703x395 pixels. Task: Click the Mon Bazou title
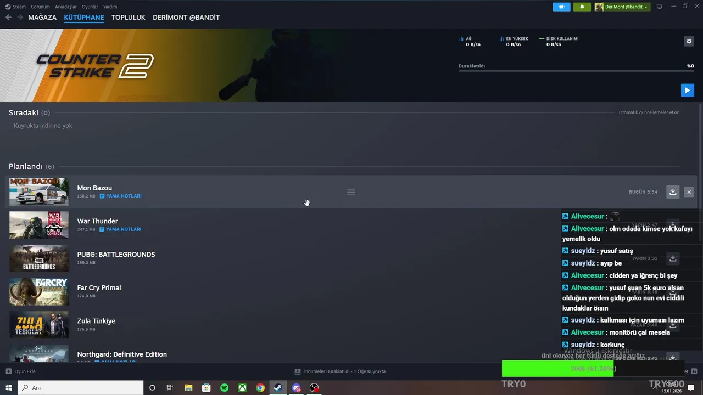tap(94, 188)
